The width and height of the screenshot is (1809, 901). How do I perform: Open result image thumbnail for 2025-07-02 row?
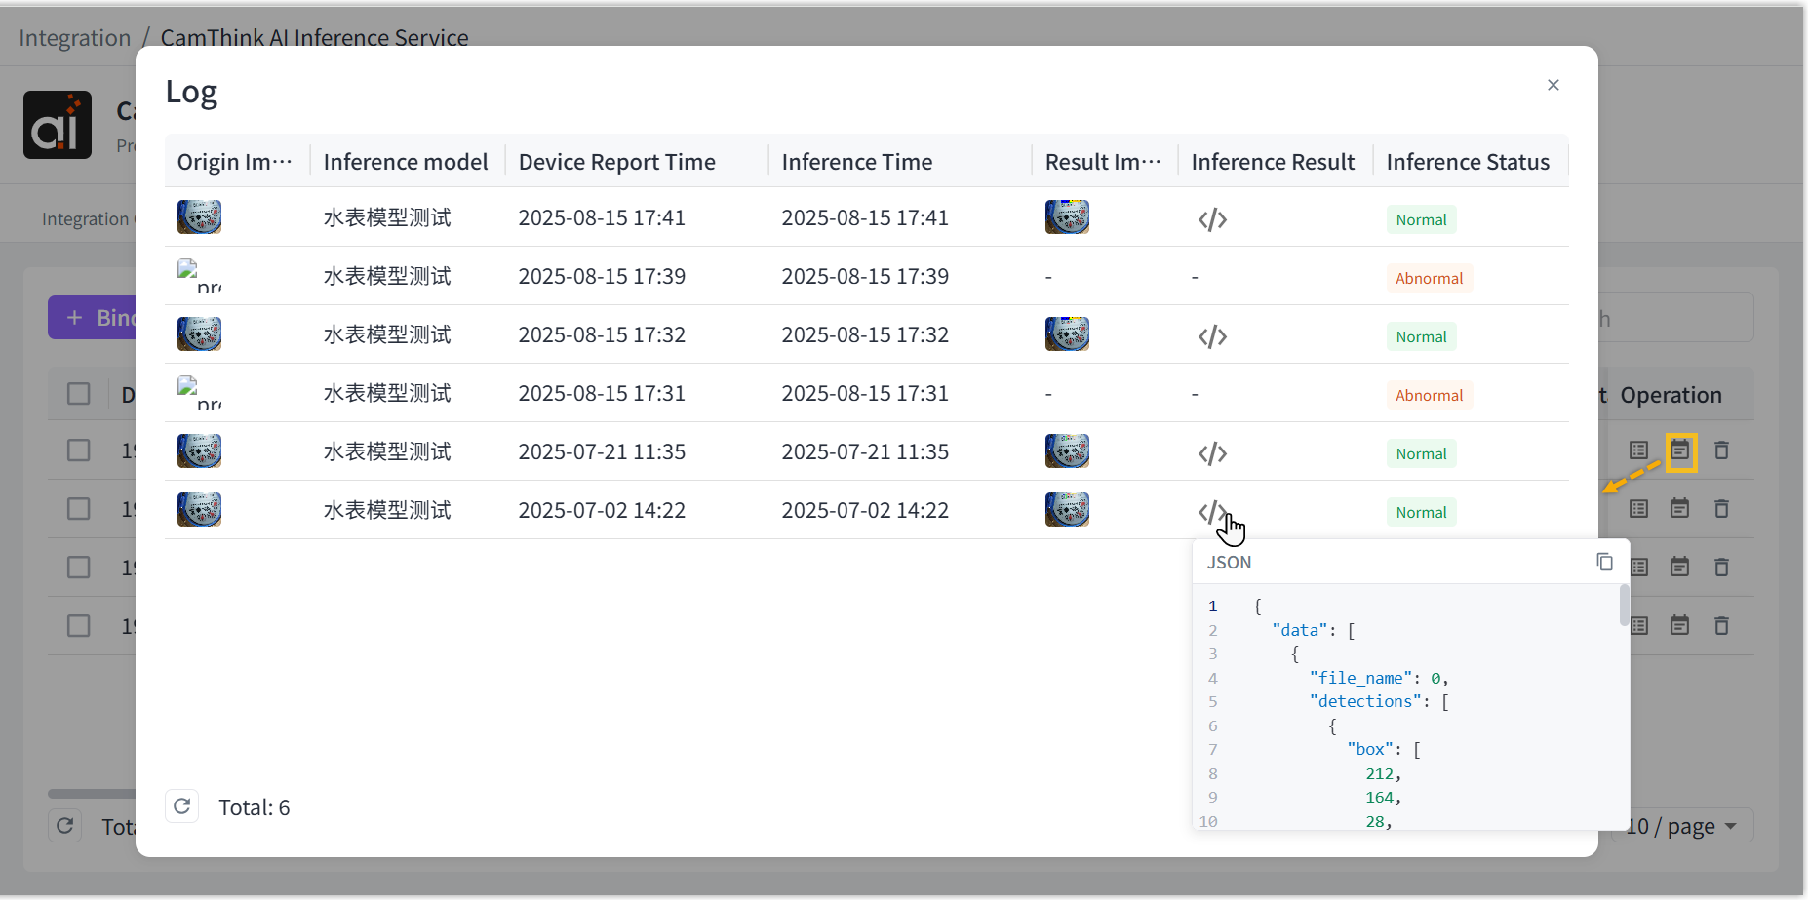[x=1067, y=509]
